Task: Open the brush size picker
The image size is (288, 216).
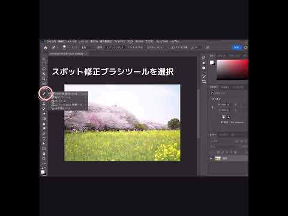Action: pyautogui.click(x=64, y=47)
